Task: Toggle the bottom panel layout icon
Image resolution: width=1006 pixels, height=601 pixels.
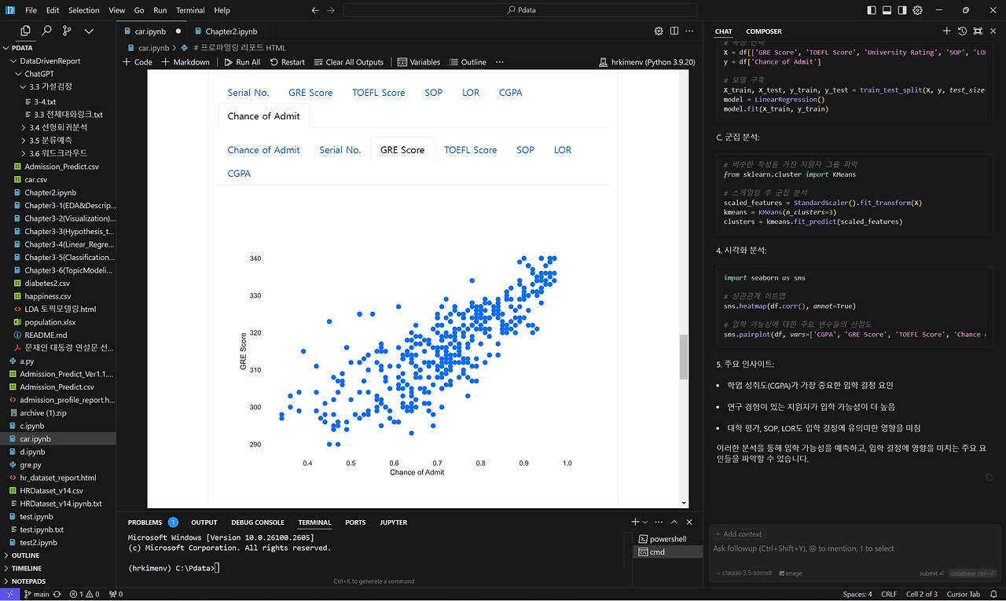Action: click(887, 10)
